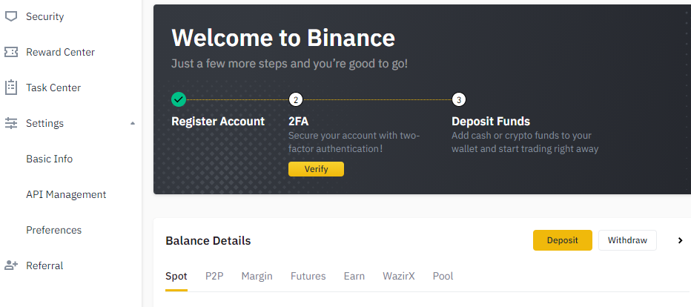The image size is (691, 307).
Task: Show more options with right chevron
Action: pyautogui.click(x=680, y=240)
